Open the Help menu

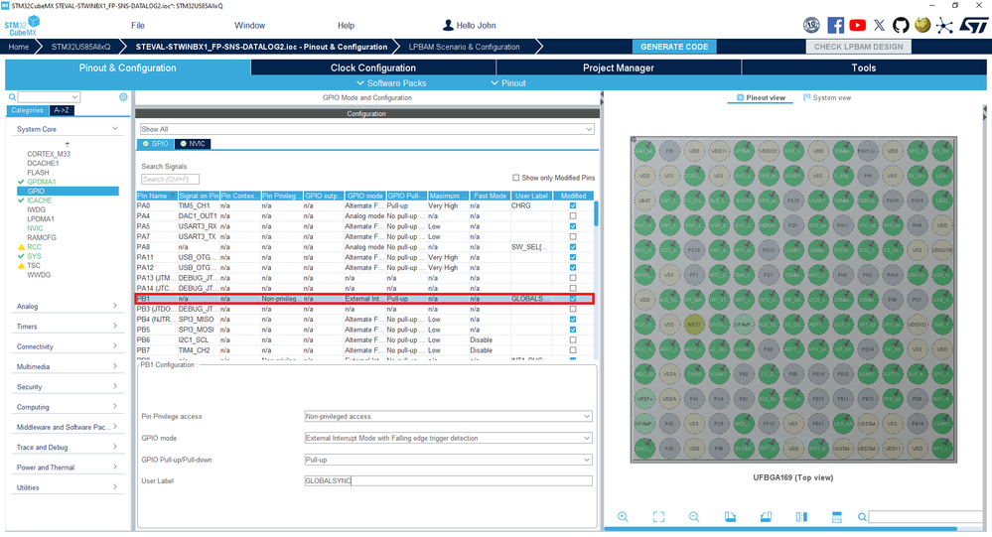click(347, 25)
